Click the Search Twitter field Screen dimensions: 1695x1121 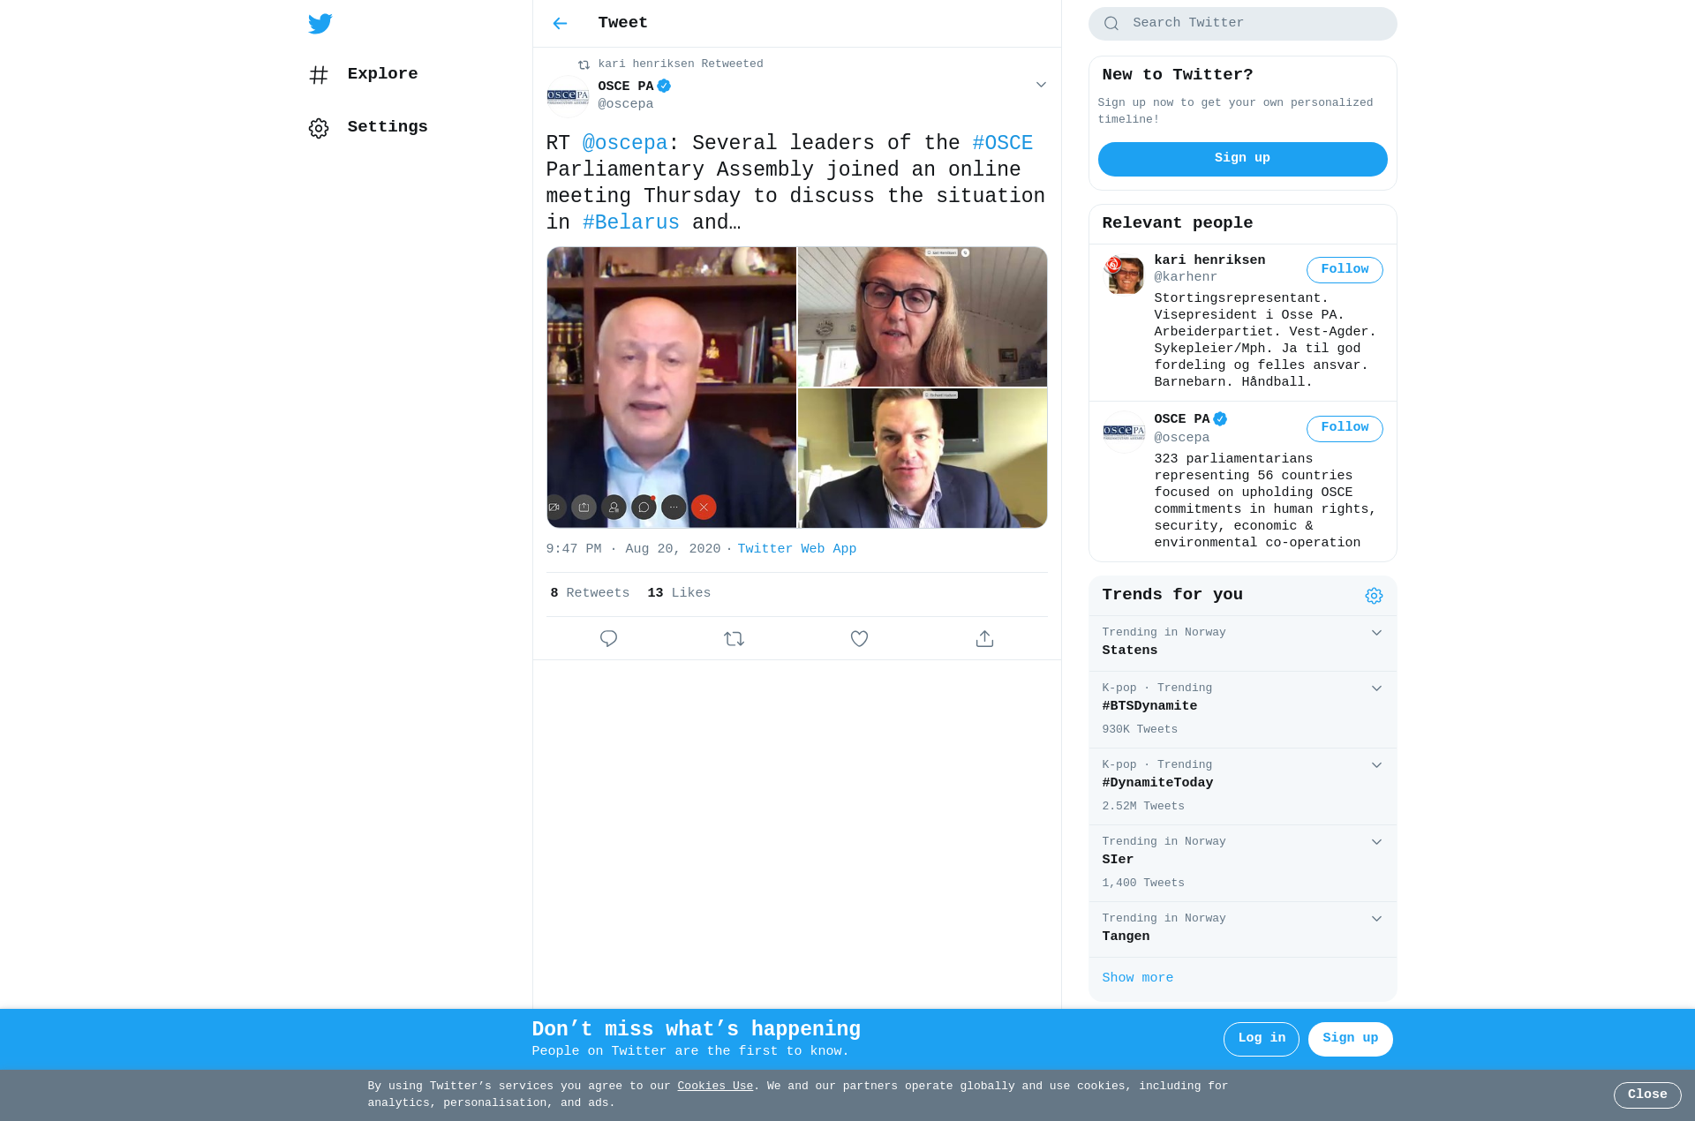(1242, 24)
